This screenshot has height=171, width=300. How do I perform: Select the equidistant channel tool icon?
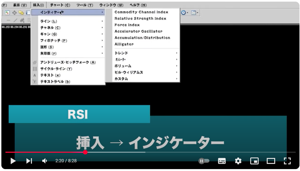point(22,20)
